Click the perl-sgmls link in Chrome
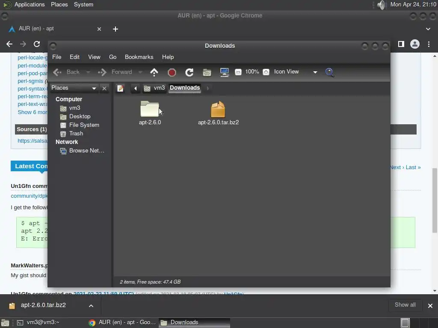The width and height of the screenshot is (438, 328). (x=30, y=81)
